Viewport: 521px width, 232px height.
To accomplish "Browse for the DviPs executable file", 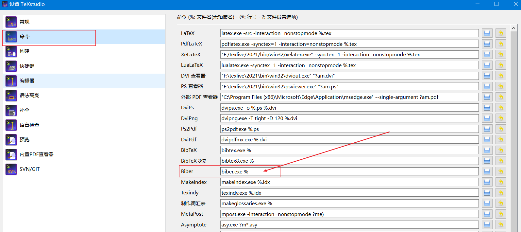I will [487, 108].
